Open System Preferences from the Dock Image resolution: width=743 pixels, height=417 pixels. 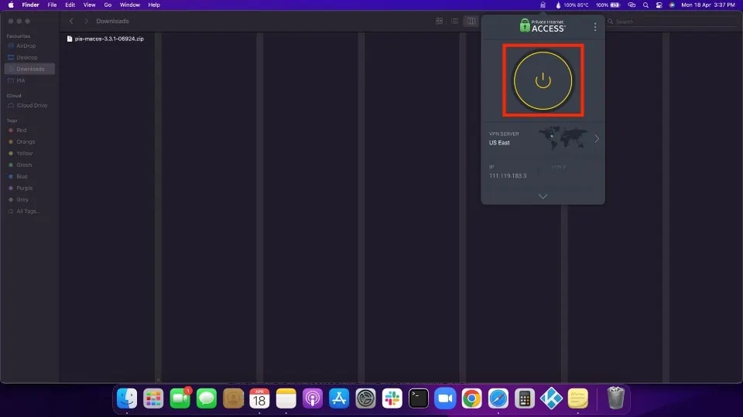pos(366,398)
